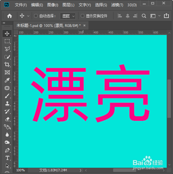
Task: Open the 编辑(E) menu
Action: 37,5
